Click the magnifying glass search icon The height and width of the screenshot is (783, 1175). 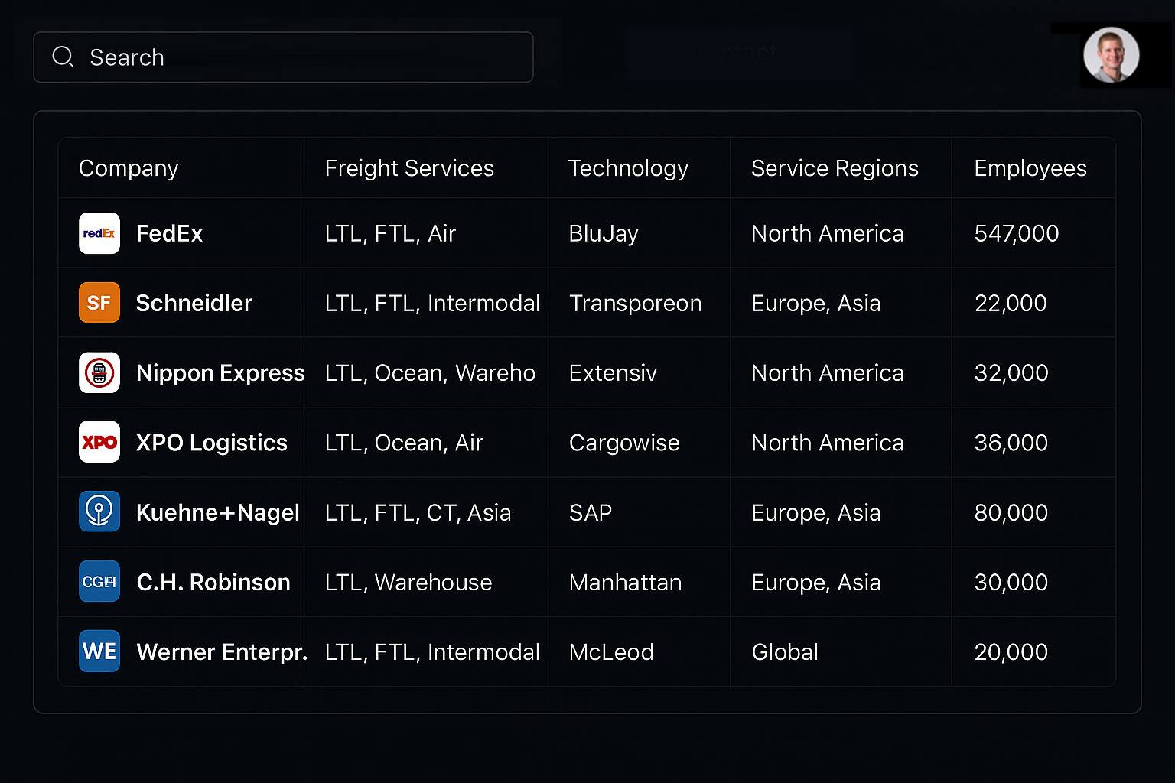(x=63, y=57)
